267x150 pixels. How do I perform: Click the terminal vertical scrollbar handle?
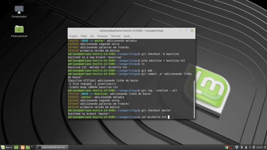point(194,99)
